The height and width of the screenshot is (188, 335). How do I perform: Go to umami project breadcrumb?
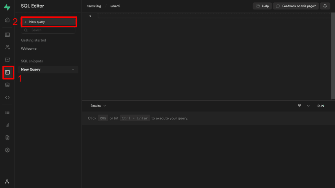[115, 6]
